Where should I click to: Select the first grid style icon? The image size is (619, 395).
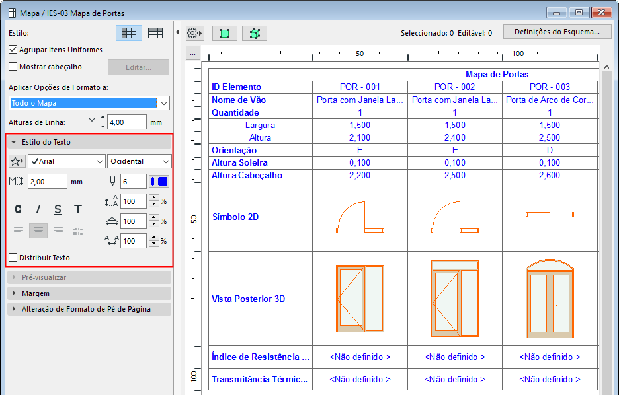129,33
